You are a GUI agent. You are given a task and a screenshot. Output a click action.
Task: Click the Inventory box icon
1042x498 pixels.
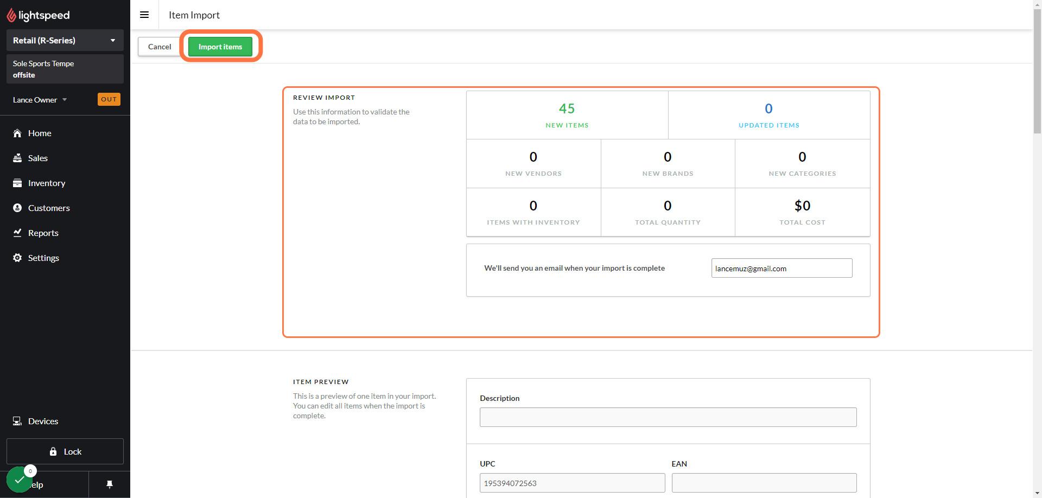pos(17,183)
